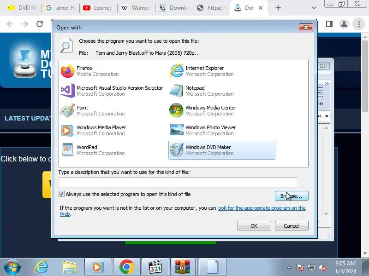Select the Firefox program icon

coord(68,71)
